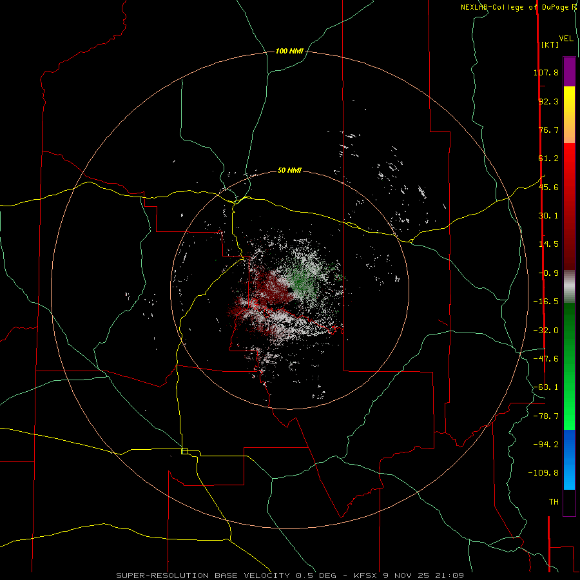This screenshot has width=580, height=580.
Task: Click the blue segment of velocity color bar
Action: pos(569,459)
